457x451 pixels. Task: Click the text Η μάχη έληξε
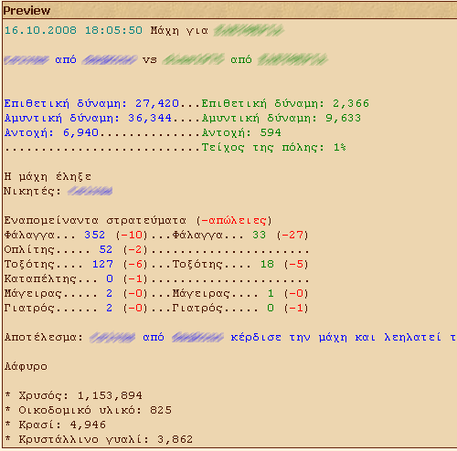48,176
